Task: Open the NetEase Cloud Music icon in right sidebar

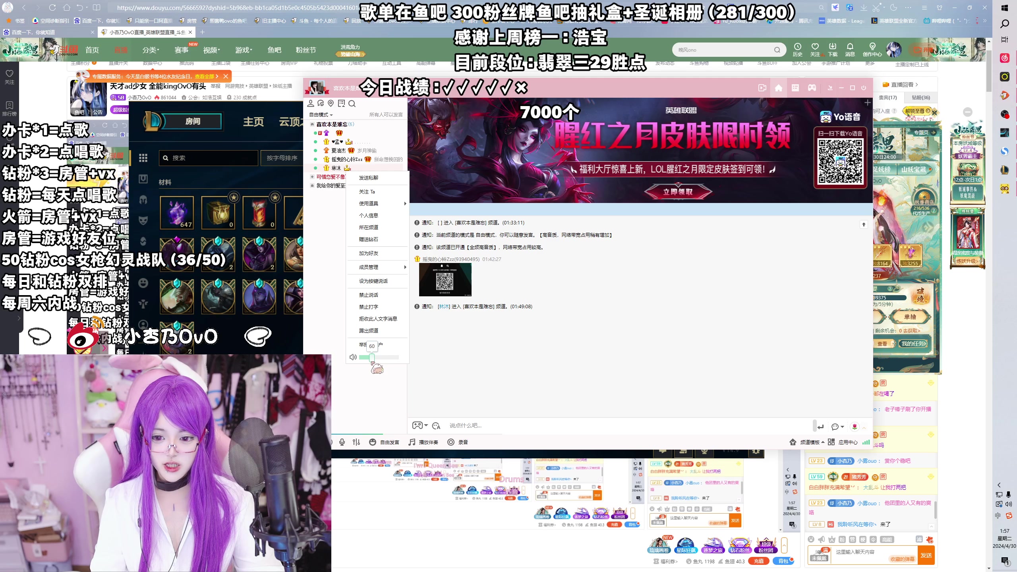Action: 1005,58
